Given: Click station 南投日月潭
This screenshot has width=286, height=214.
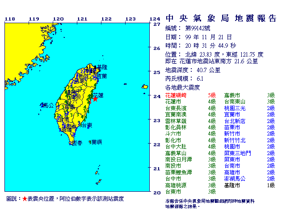Looking at the screenshot, I should tap(179, 160).
